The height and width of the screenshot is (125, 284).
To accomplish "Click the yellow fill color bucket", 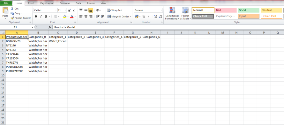I will tap(65, 17).
